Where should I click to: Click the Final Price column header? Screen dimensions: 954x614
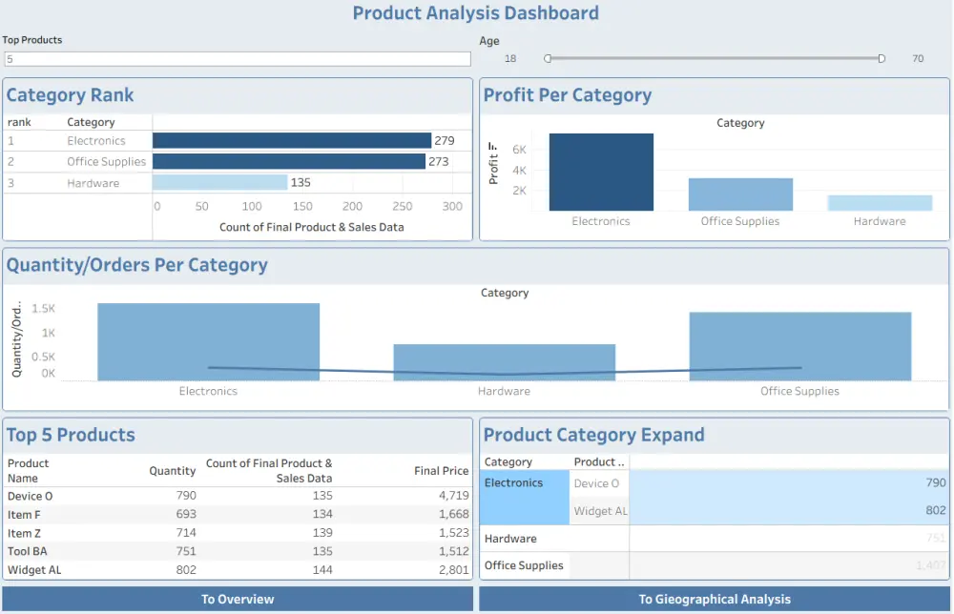click(x=443, y=471)
